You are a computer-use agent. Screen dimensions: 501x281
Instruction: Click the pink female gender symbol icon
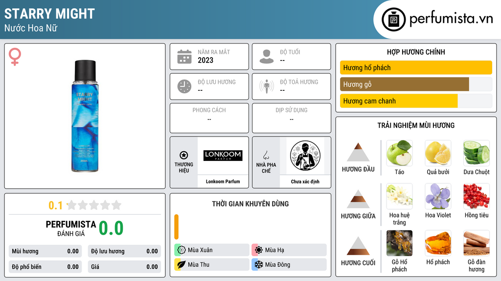(x=15, y=57)
